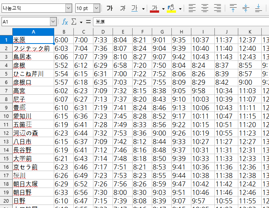The image size is (269, 208).
Task: Align cell text right
Action: tap(218, 8)
